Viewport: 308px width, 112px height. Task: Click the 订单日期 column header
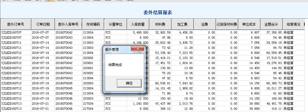[43, 25]
